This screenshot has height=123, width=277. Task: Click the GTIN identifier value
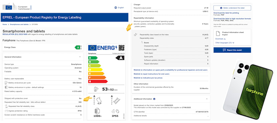point(202,112)
